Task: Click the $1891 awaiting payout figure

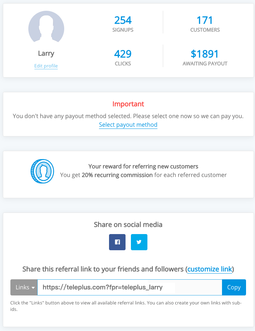Action: (204, 54)
